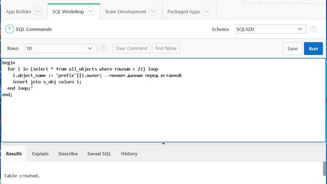Expand the SQL Workshop dropdown chevron
The image size is (327, 184).
coord(90,11)
